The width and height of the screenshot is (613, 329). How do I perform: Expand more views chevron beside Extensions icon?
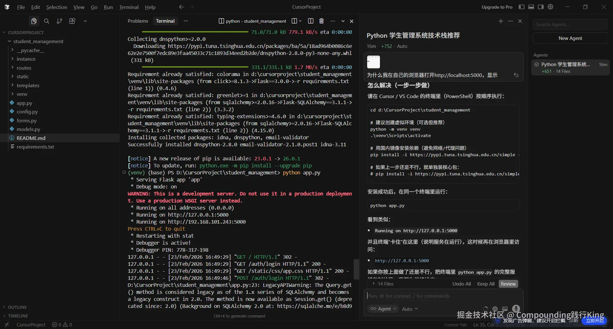click(85, 21)
